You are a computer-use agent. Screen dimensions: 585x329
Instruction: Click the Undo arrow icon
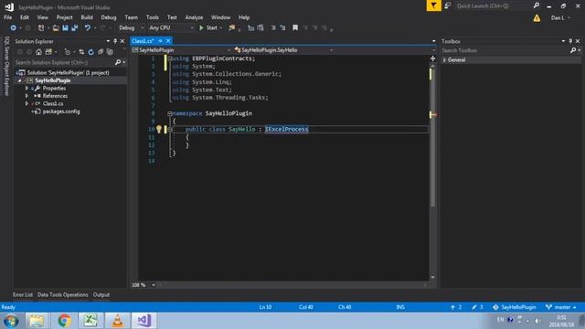point(88,28)
